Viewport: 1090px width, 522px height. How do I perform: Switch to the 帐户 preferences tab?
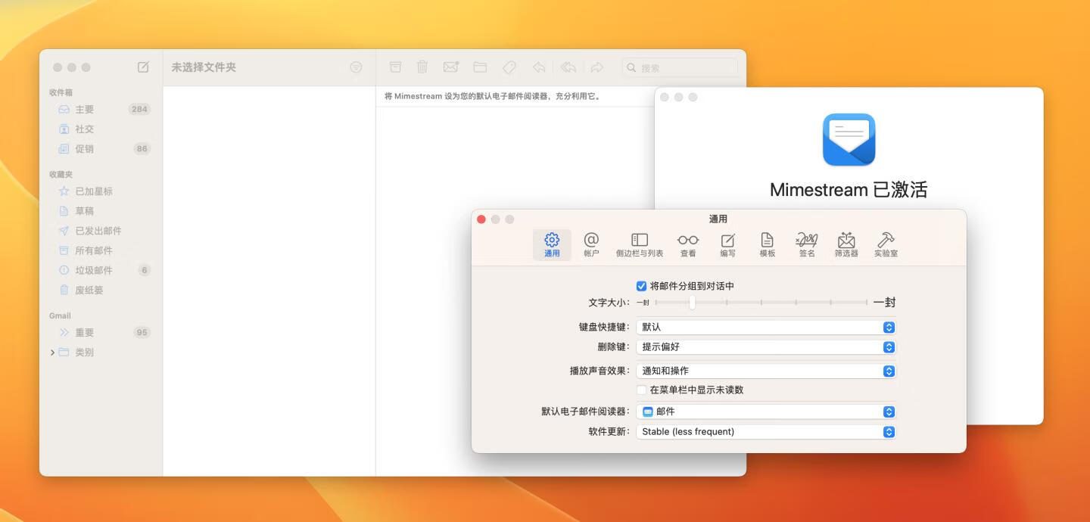click(591, 244)
